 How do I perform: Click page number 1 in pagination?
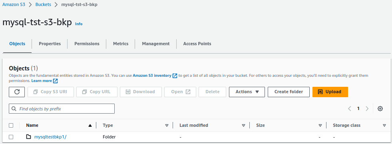pos(358,109)
